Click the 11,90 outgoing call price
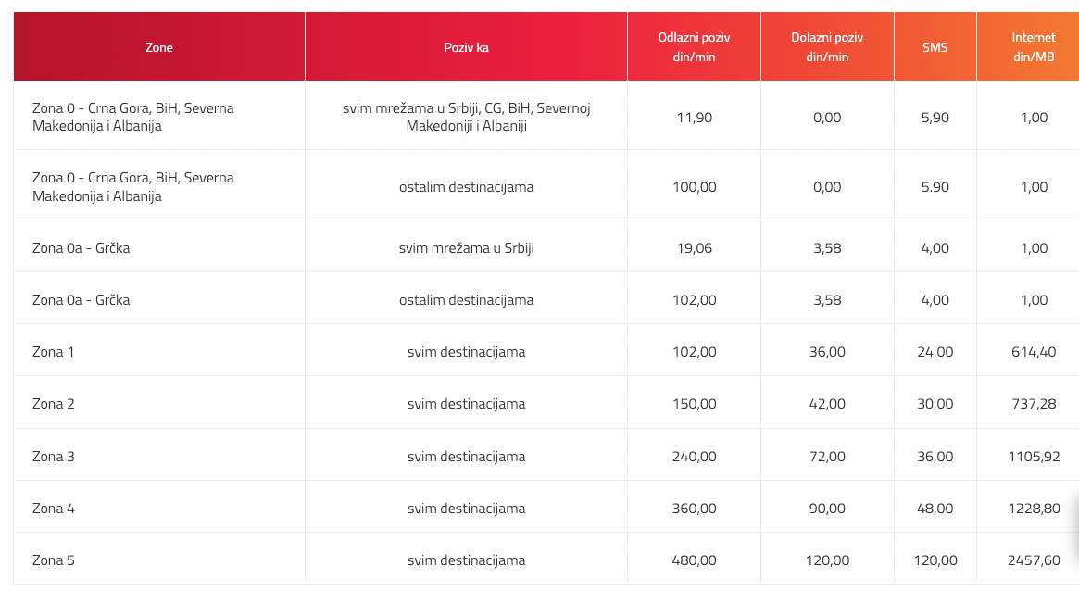Screen dimensions: 1079x591 coord(694,118)
